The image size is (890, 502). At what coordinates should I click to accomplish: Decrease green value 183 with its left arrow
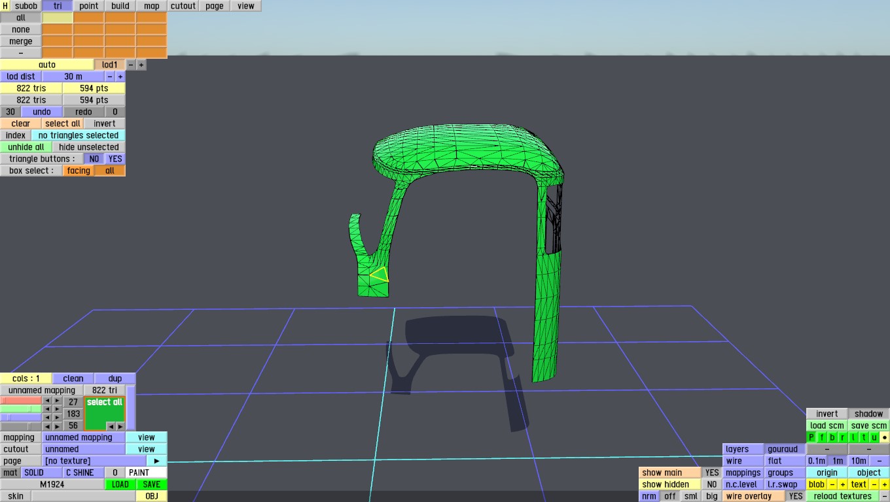[x=47, y=409]
